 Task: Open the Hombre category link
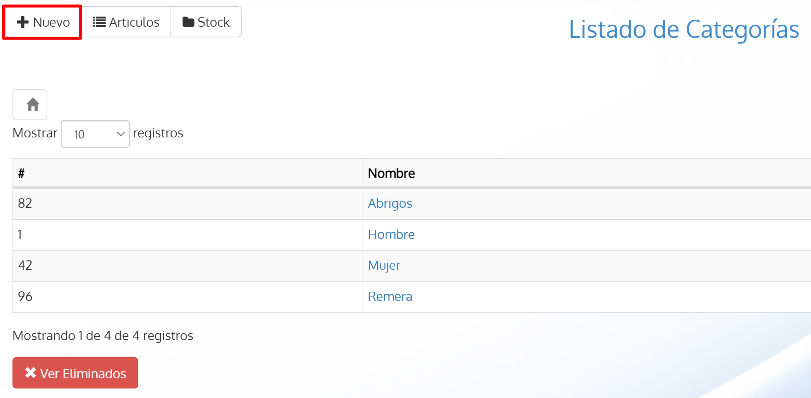[x=391, y=235]
